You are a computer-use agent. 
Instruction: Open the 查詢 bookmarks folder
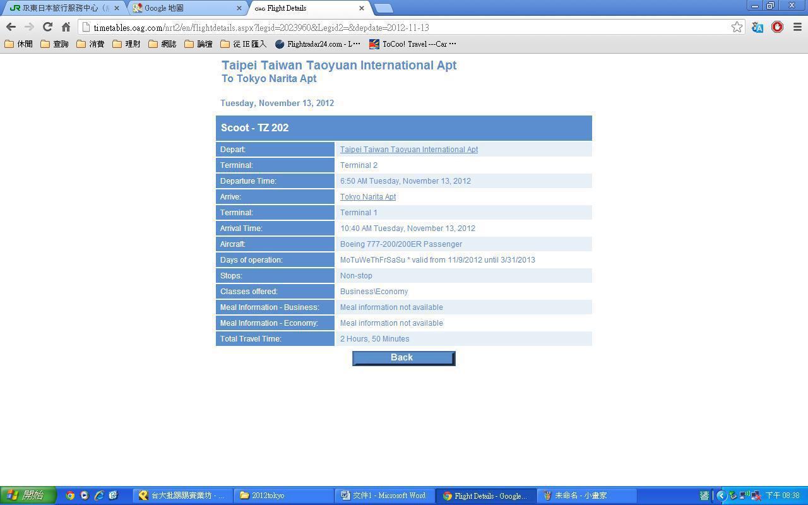54,44
